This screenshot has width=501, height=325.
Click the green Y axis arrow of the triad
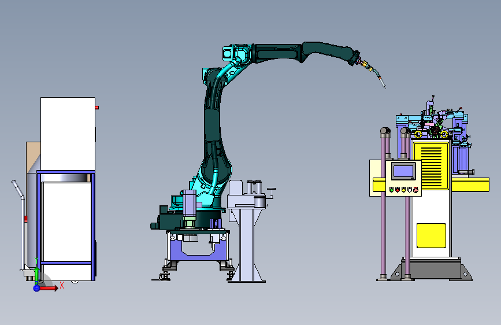[37, 275]
